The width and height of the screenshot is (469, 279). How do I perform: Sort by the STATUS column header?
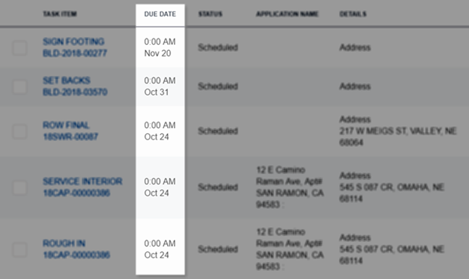(210, 14)
